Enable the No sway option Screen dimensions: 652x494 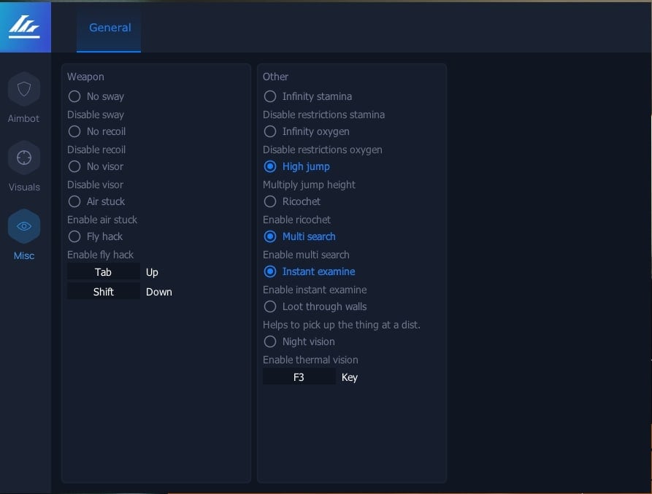click(x=74, y=96)
